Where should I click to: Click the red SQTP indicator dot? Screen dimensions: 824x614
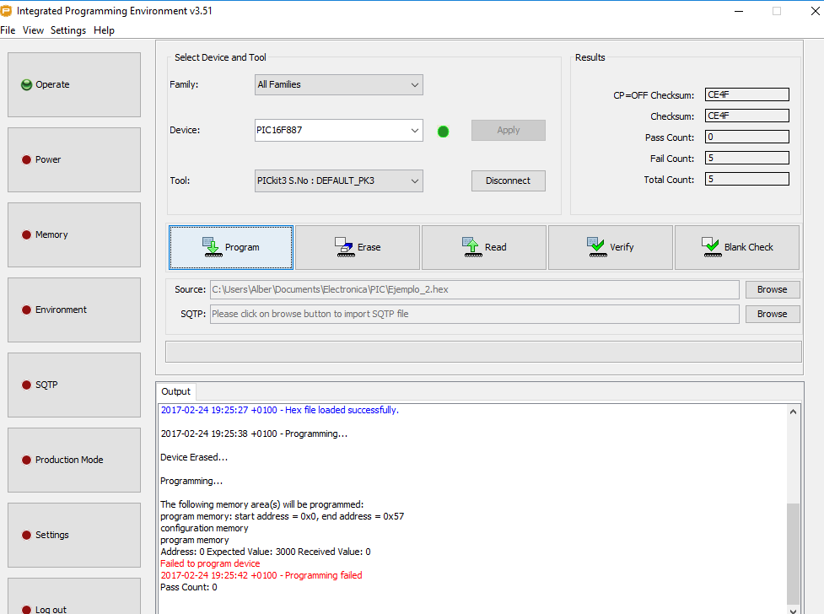tap(26, 385)
